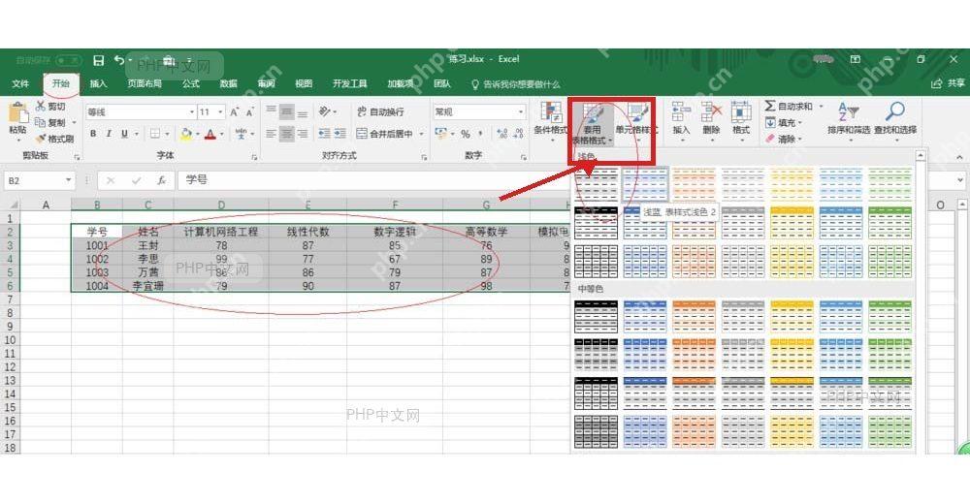Select the orange medium table style in the first 中等色 row
The width and height of the screenshot is (970, 504).
694,316
